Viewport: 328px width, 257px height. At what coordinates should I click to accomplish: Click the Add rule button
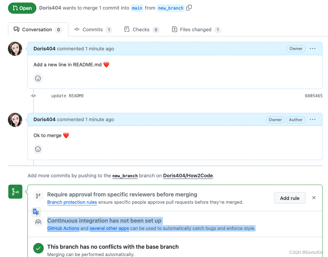[290, 198]
